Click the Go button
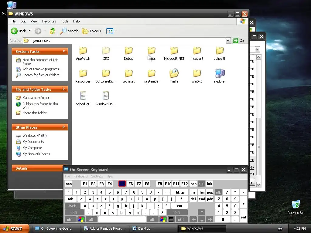Image resolution: width=311 pixels, height=233 pixels. pos(238,41)
